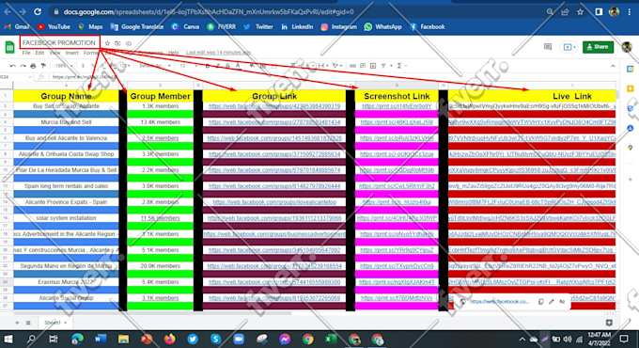Open the Help menu

[x=174, y=53]
